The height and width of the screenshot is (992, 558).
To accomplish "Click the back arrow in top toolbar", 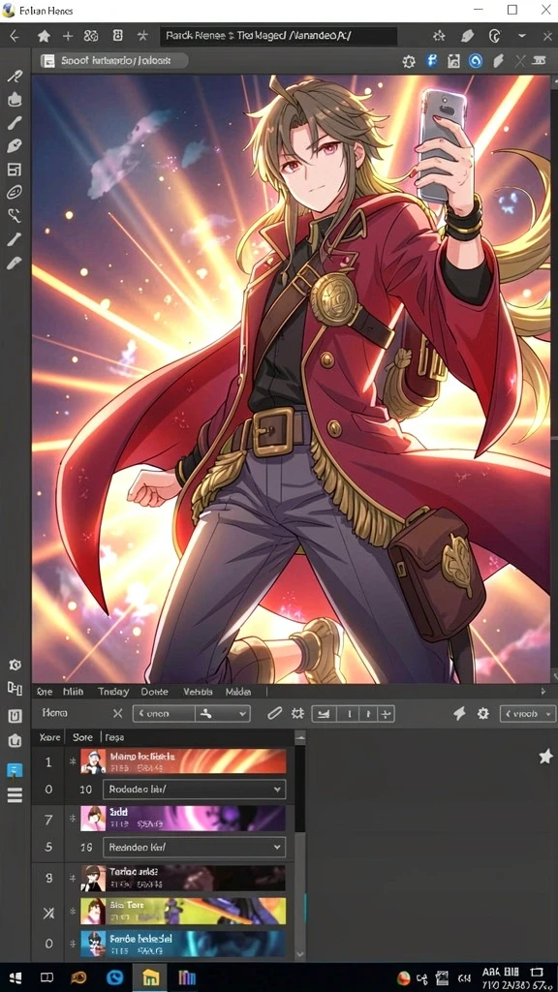I will (x=14, y=37).
